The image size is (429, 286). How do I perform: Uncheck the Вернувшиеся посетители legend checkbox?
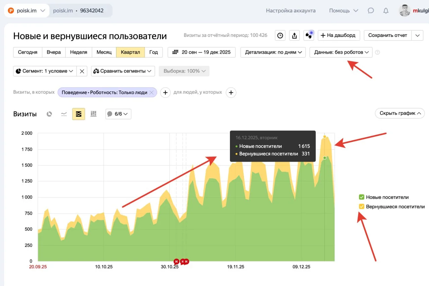(x=362, y=207)
